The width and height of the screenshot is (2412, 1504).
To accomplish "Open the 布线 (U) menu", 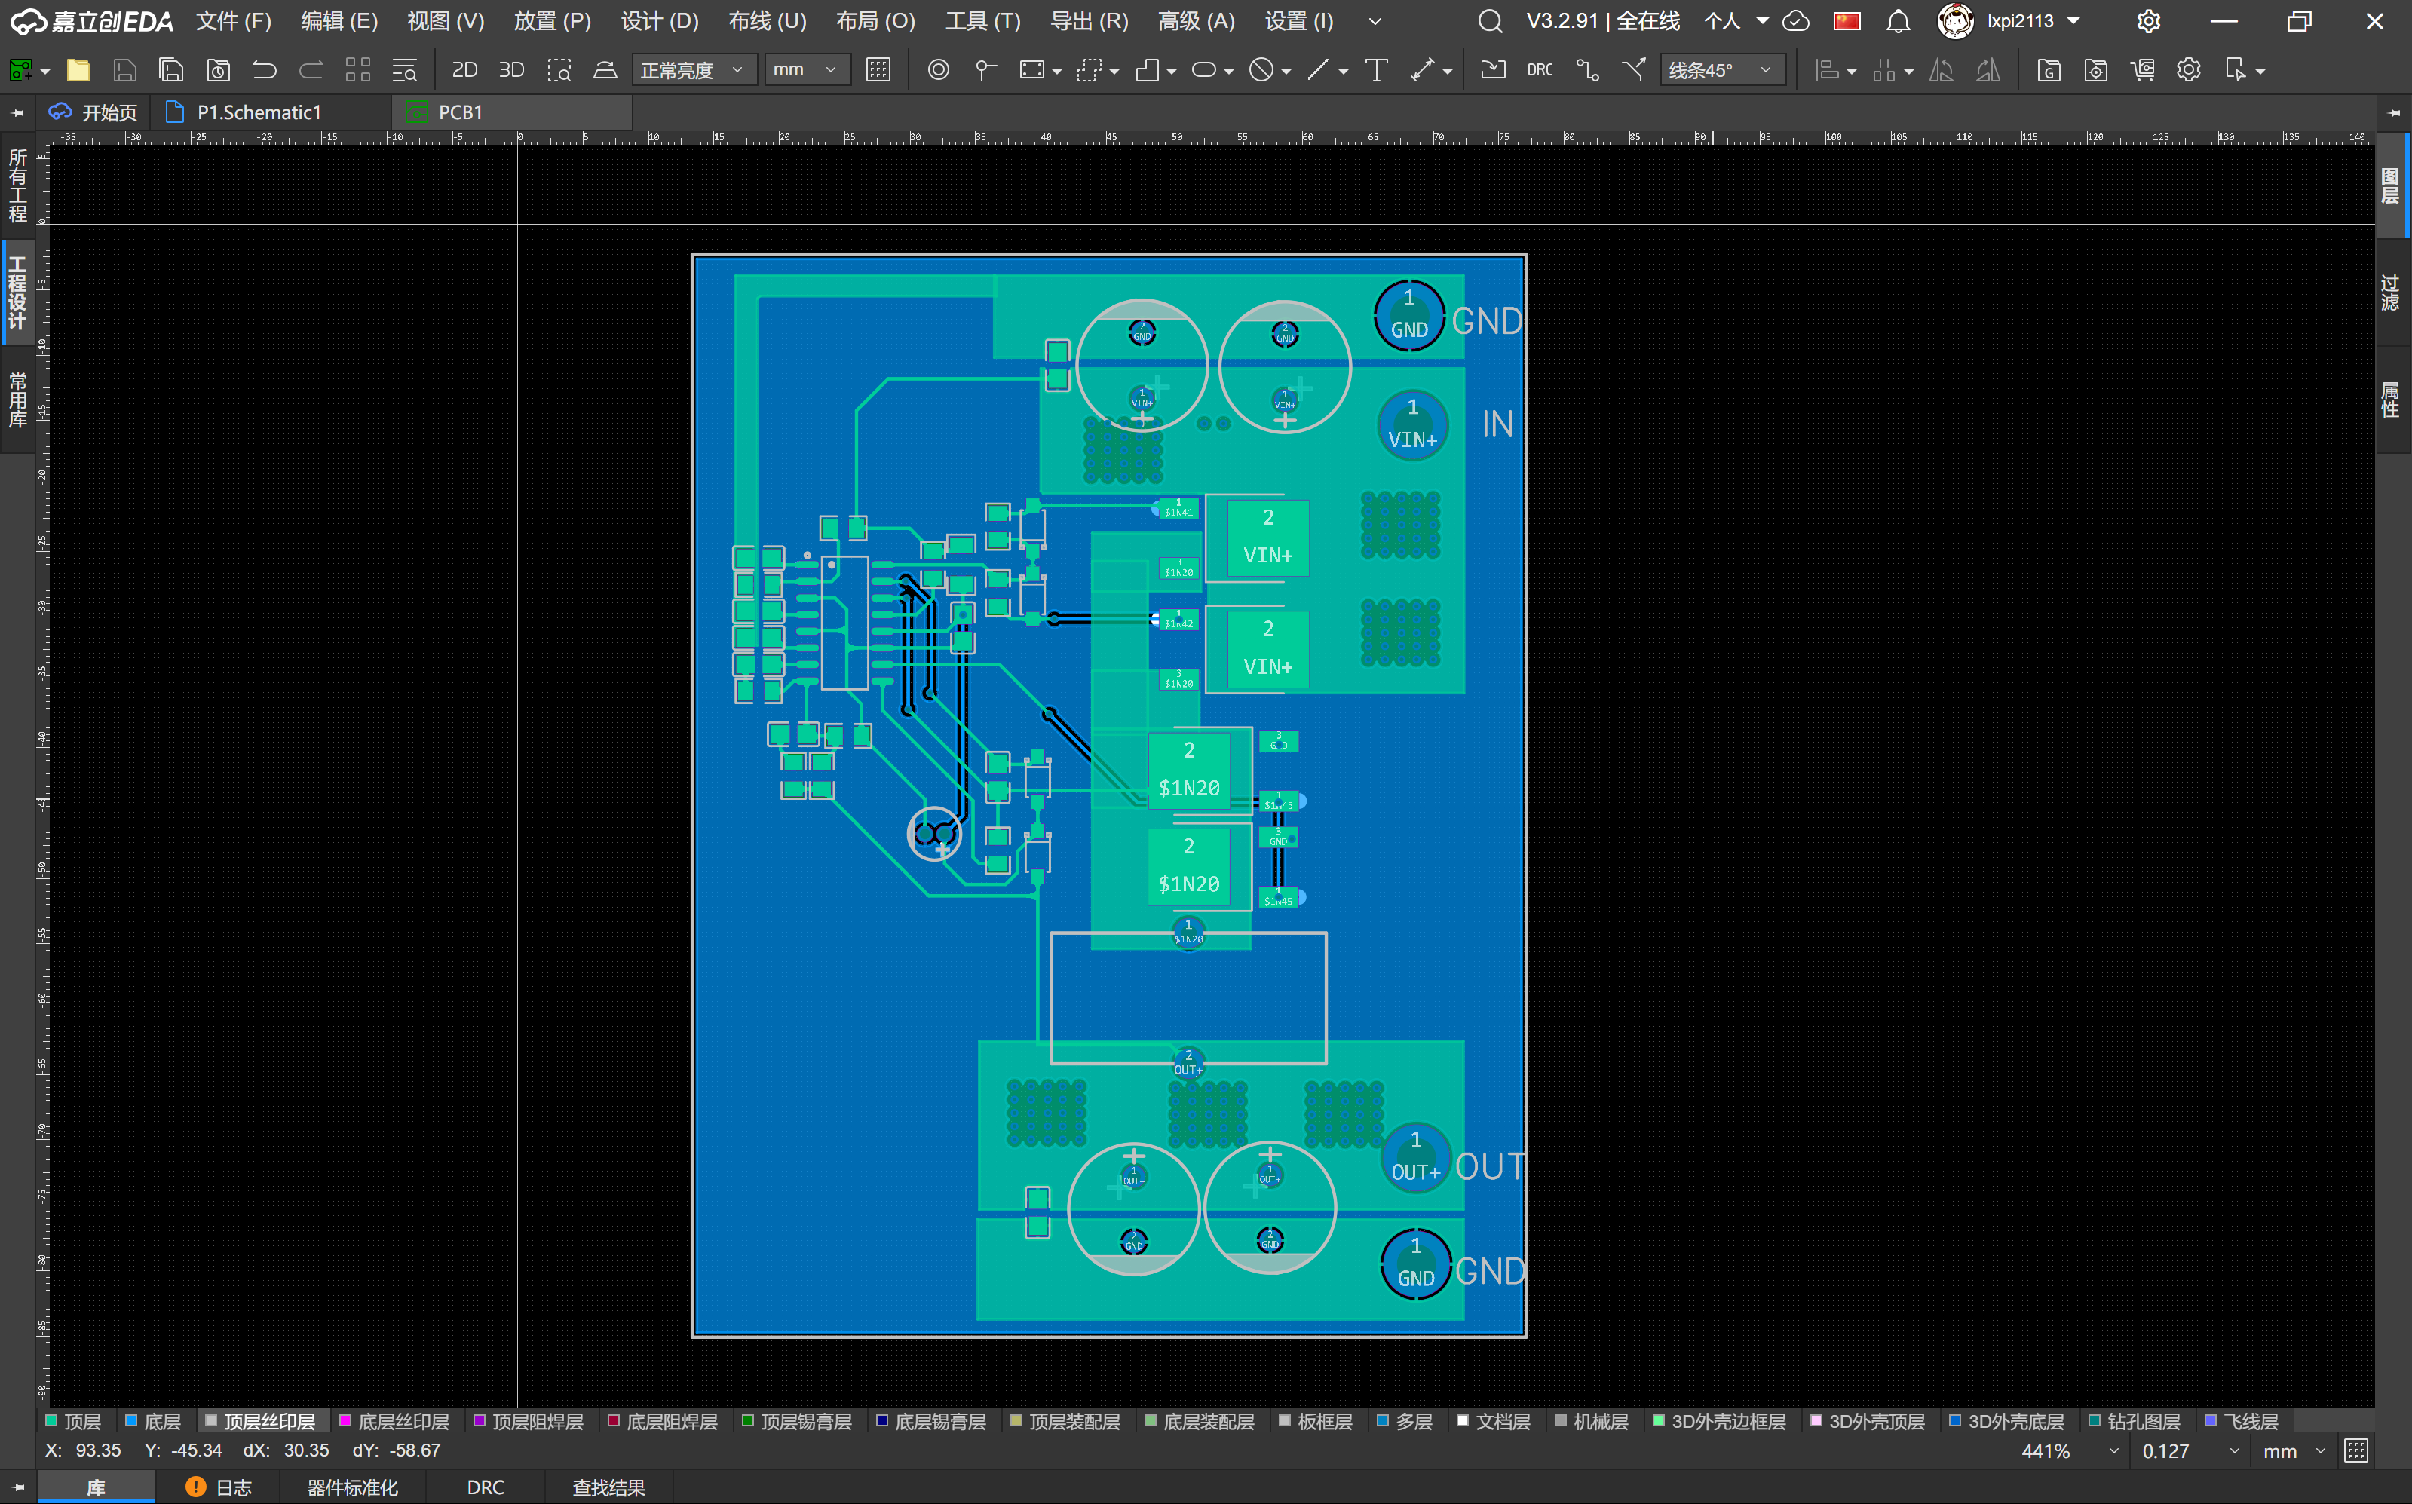I will tap(767, 21).
